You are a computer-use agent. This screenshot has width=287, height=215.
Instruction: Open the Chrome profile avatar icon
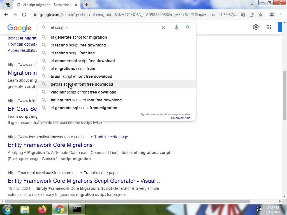click(272, 15)
